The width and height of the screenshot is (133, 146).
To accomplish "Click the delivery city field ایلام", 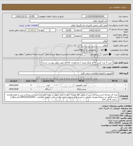I will 95,45.
